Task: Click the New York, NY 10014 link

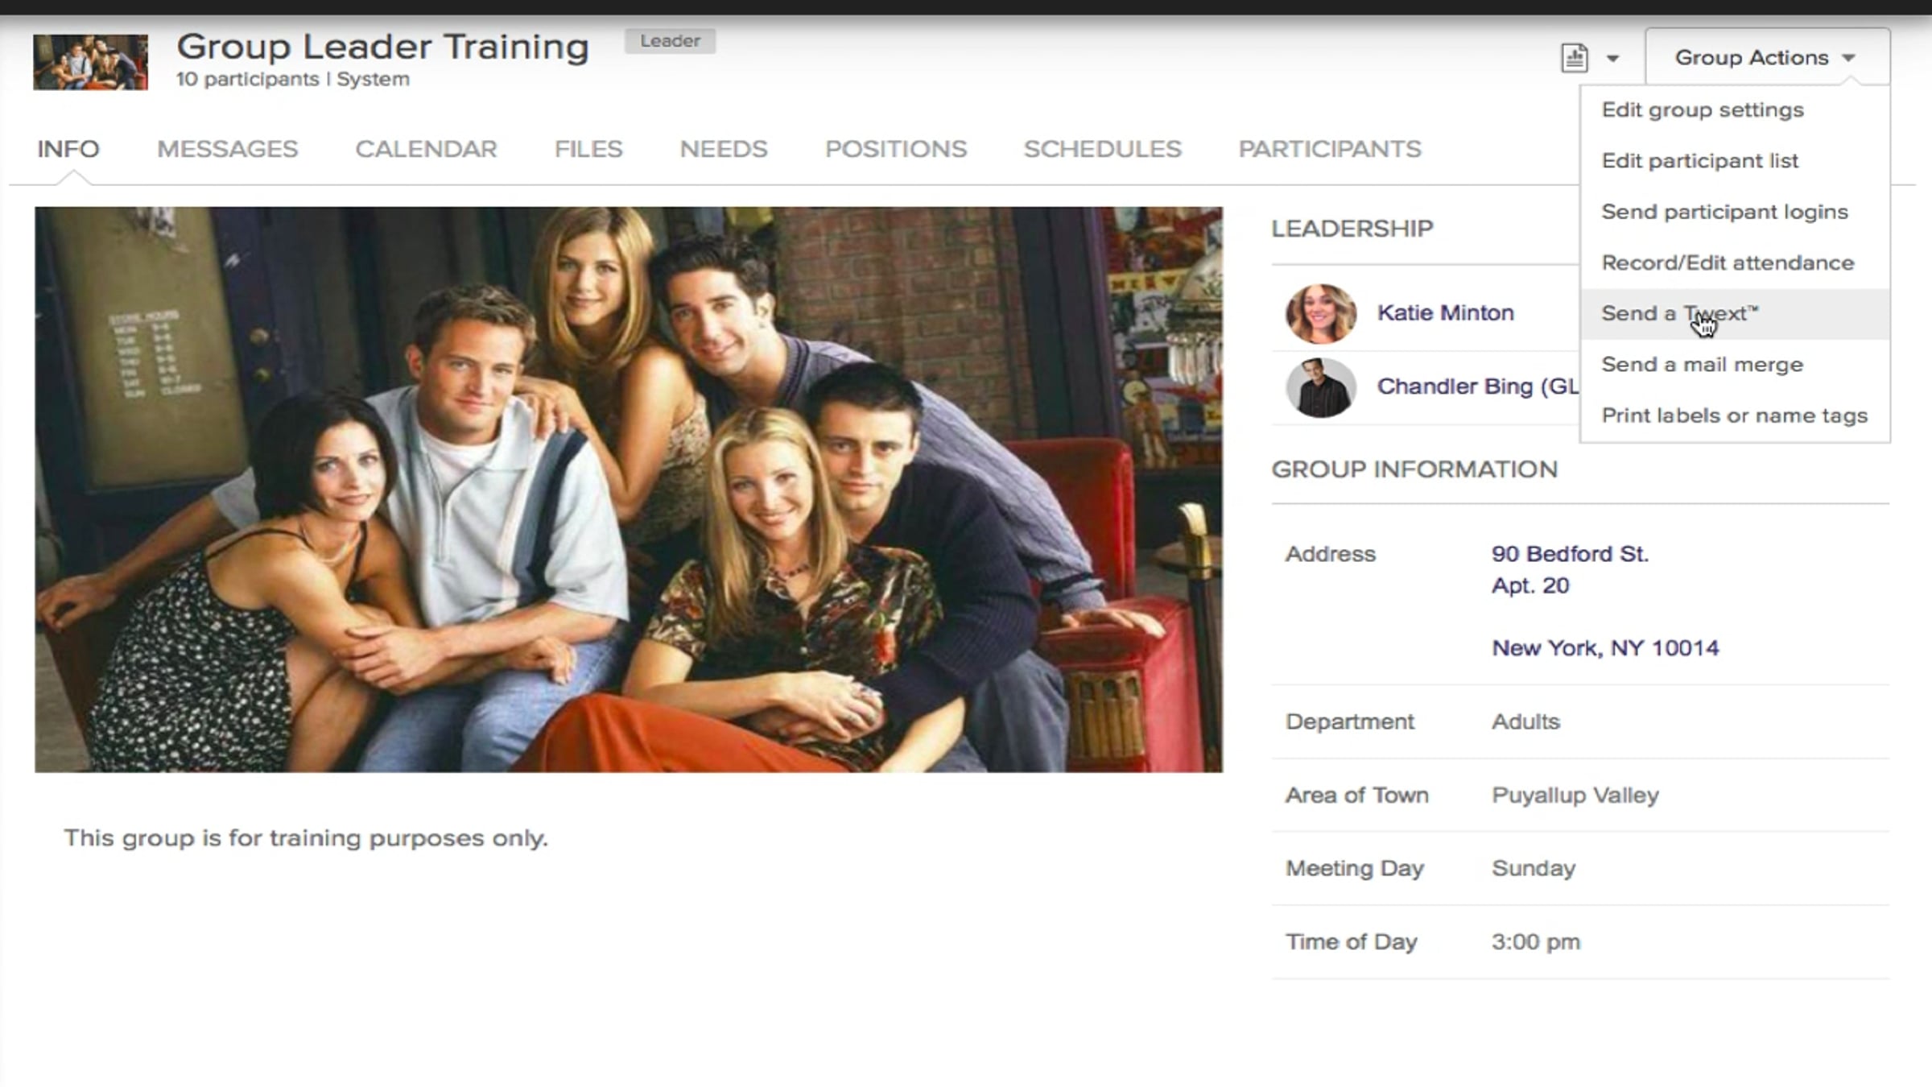Action: pos(1605,648)
